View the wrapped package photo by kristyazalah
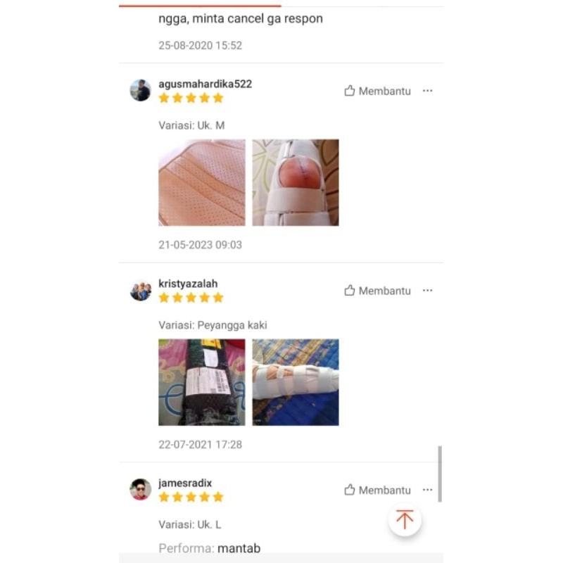563x563 pixels. tap(202, 382)
